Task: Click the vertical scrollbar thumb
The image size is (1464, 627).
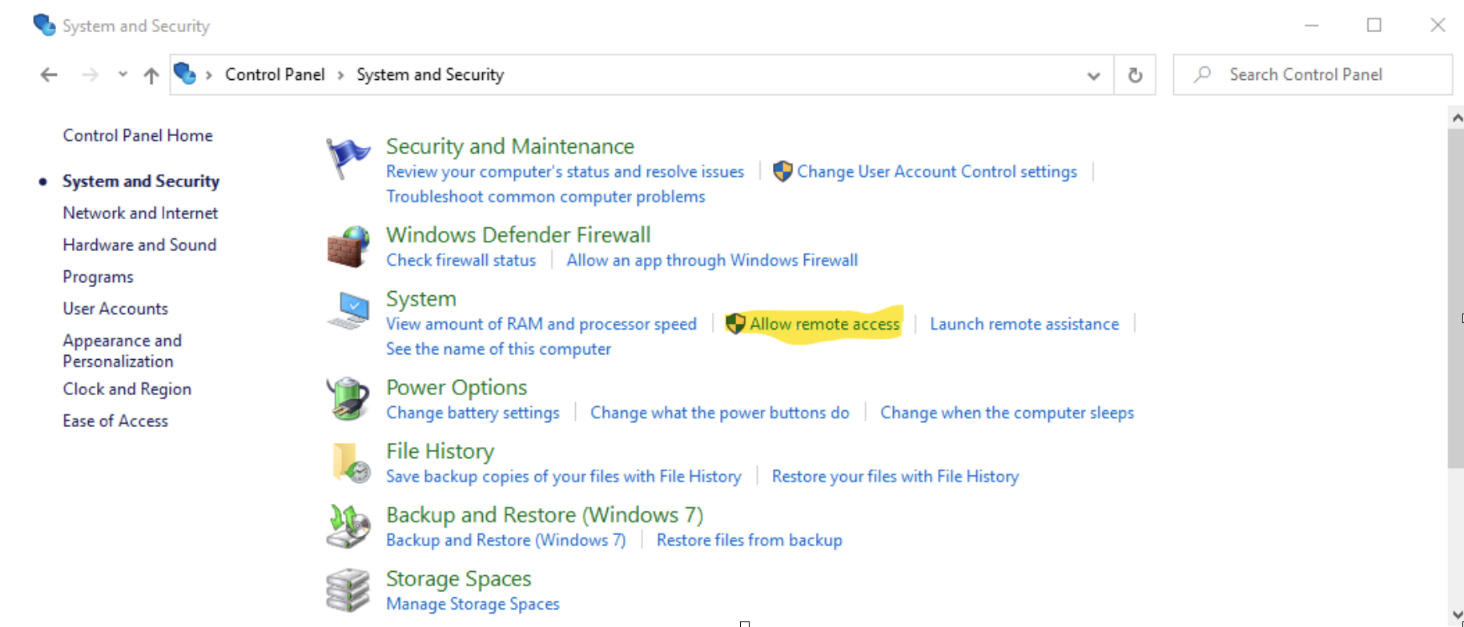Action: coord(1456,298)
